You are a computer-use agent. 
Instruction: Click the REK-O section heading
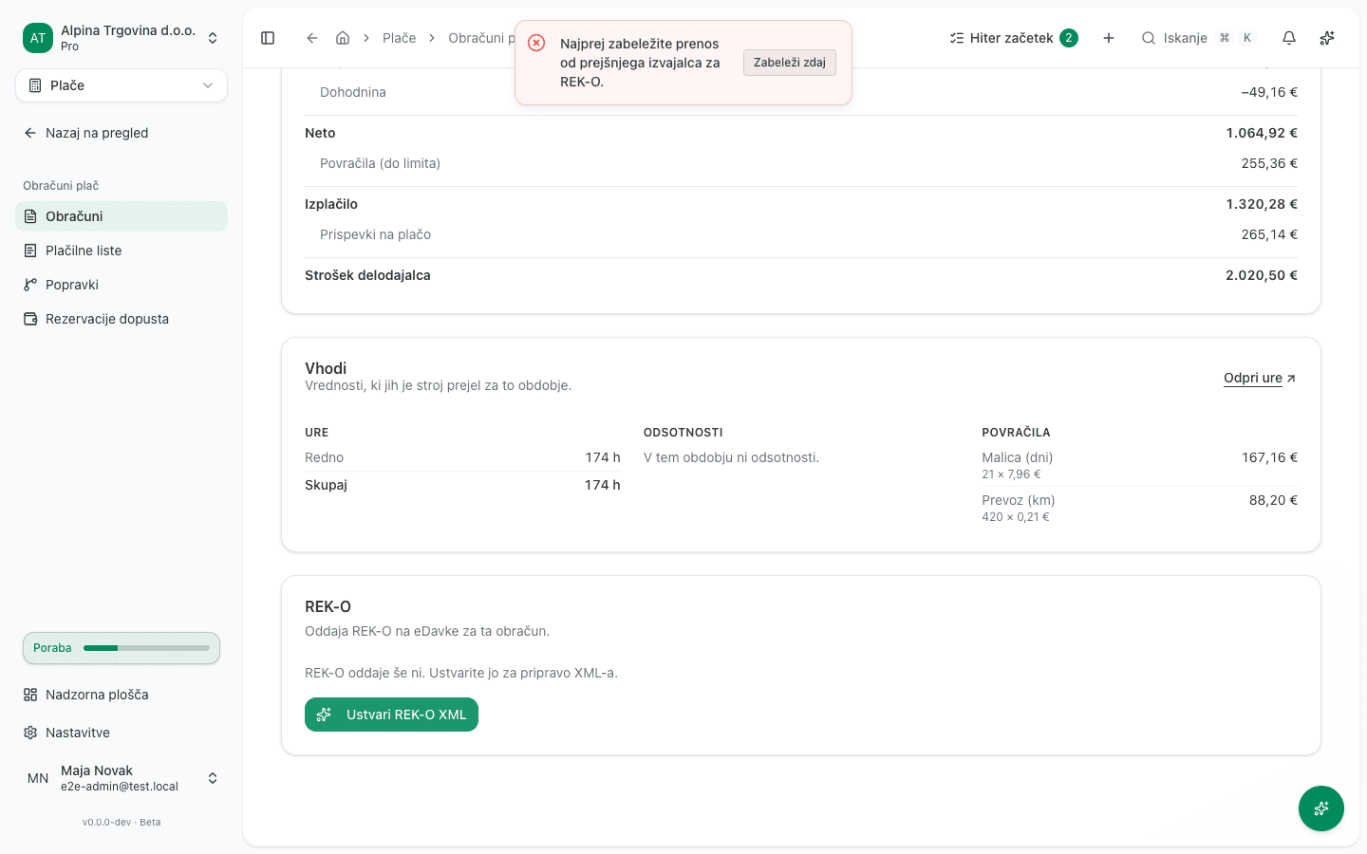(x=328, y=606)
